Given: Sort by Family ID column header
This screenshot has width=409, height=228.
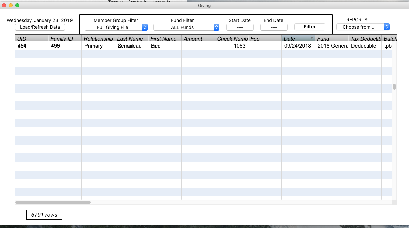Looking at the screenshot, I should [65, 39].
